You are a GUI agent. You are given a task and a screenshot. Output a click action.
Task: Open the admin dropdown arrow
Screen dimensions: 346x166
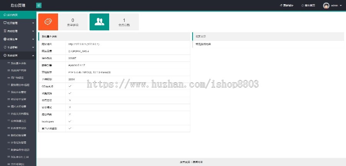tap(341, 6)
